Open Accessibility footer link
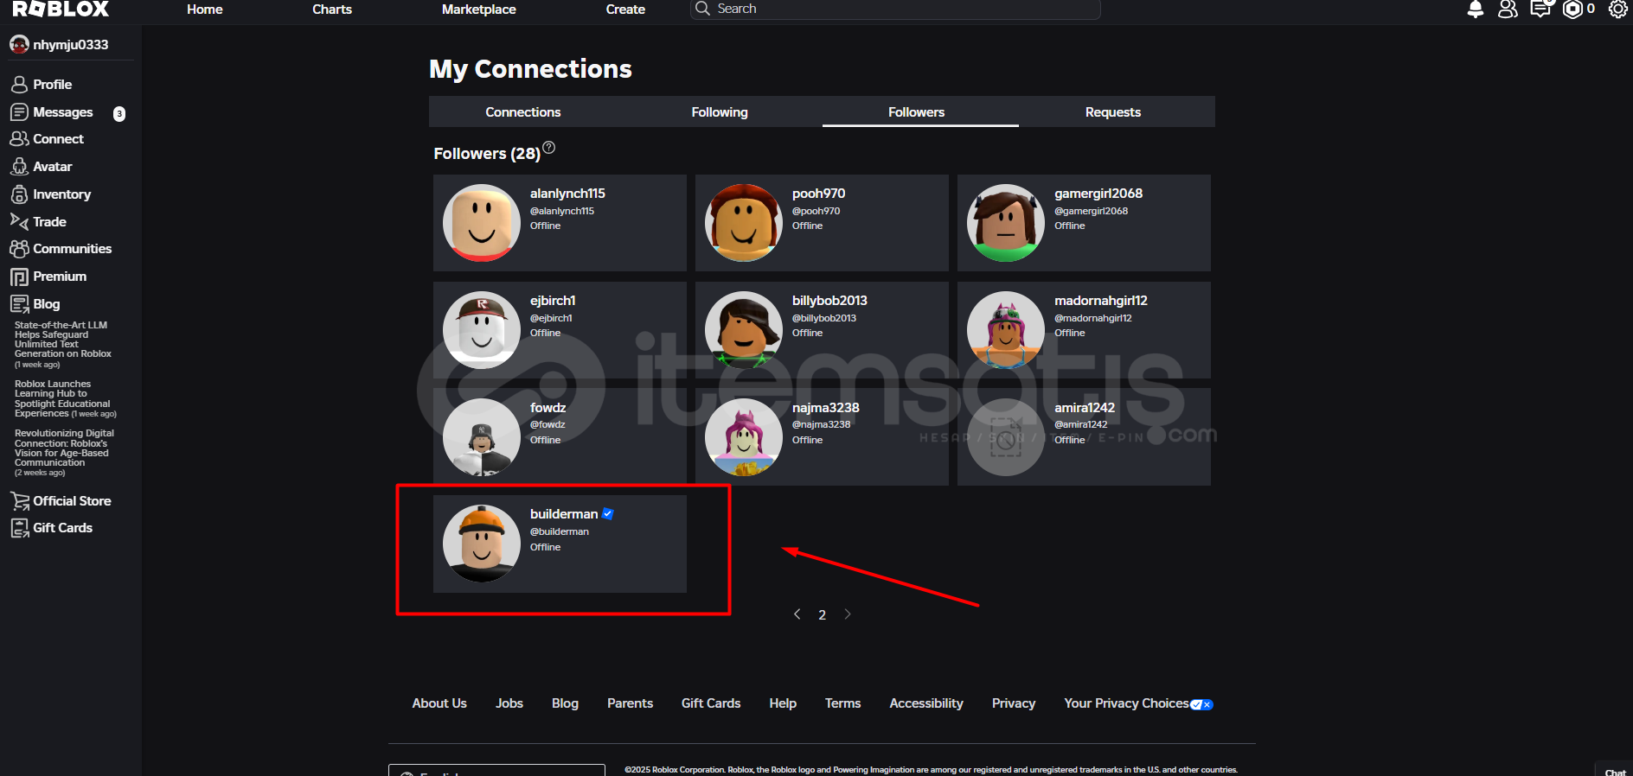The width and height of the screenshot is (1633, 776). click(x=926, y=703)
